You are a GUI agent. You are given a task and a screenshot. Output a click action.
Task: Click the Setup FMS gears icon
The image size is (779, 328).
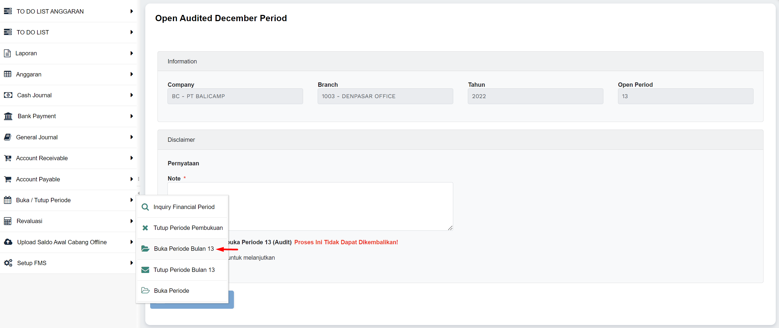coord(8,263)
